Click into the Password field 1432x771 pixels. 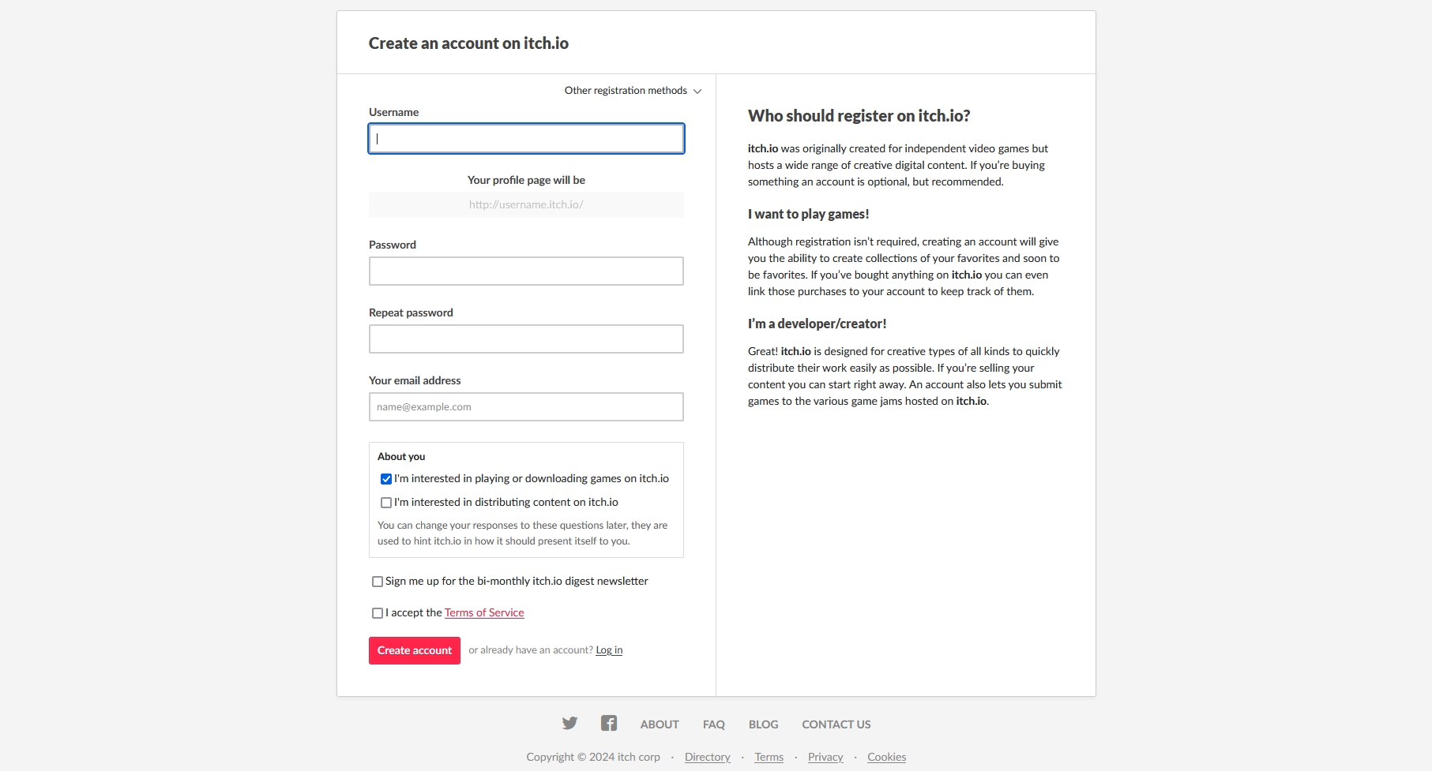click(526, 271)
